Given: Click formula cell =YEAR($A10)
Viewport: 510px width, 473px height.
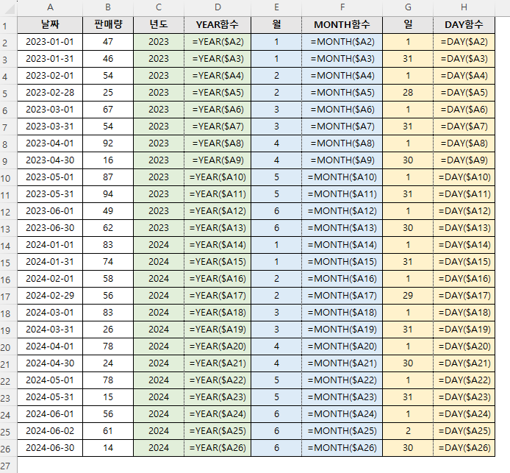Looking at the screenshot, I should 218,177.
